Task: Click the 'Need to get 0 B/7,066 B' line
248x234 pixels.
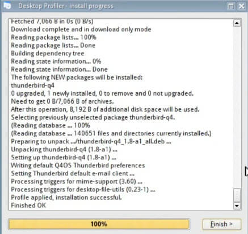Action: (x=62, y=101)
